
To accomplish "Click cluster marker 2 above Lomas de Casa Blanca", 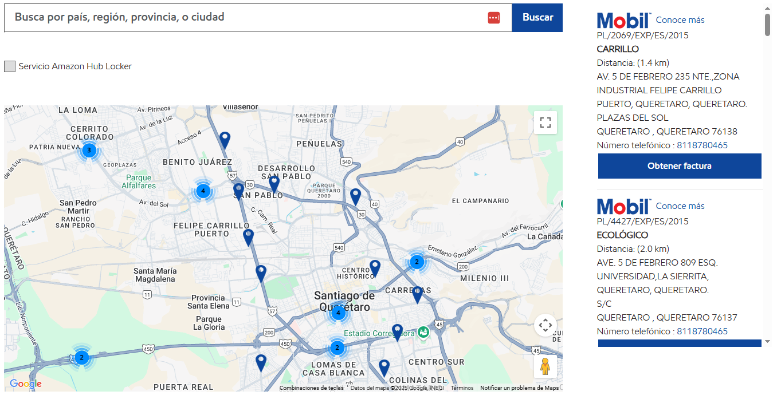I will 337,347.
